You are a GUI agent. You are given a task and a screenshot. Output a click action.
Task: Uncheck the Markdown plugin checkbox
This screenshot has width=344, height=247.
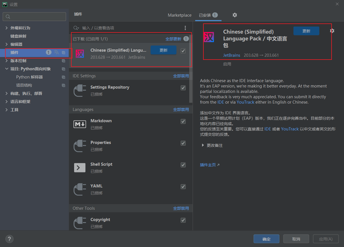click(183, 121)
